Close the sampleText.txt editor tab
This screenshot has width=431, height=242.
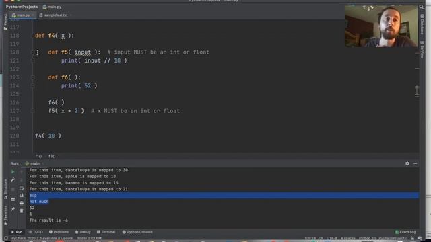click(71, 15)
